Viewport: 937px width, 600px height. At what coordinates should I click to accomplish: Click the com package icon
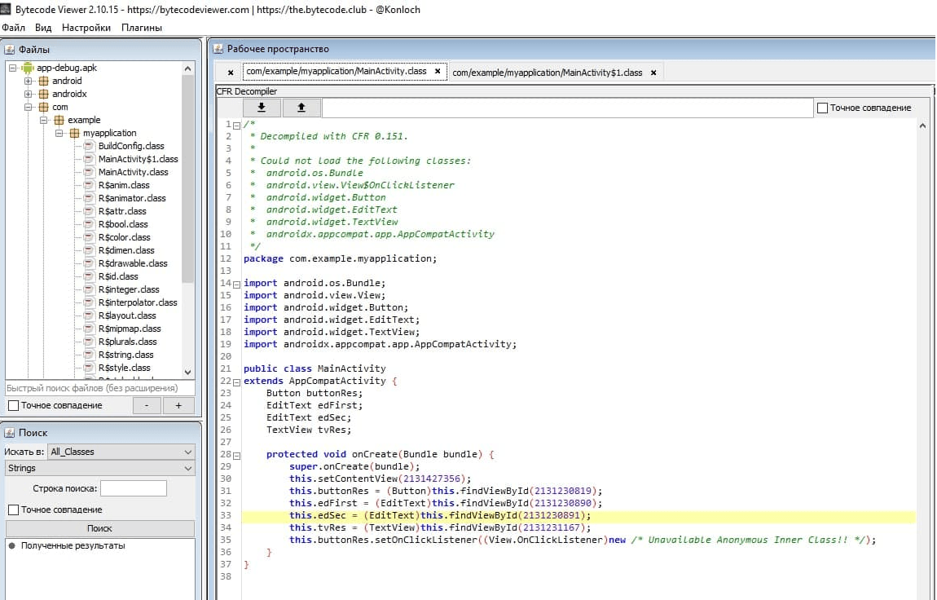(44, 107)
